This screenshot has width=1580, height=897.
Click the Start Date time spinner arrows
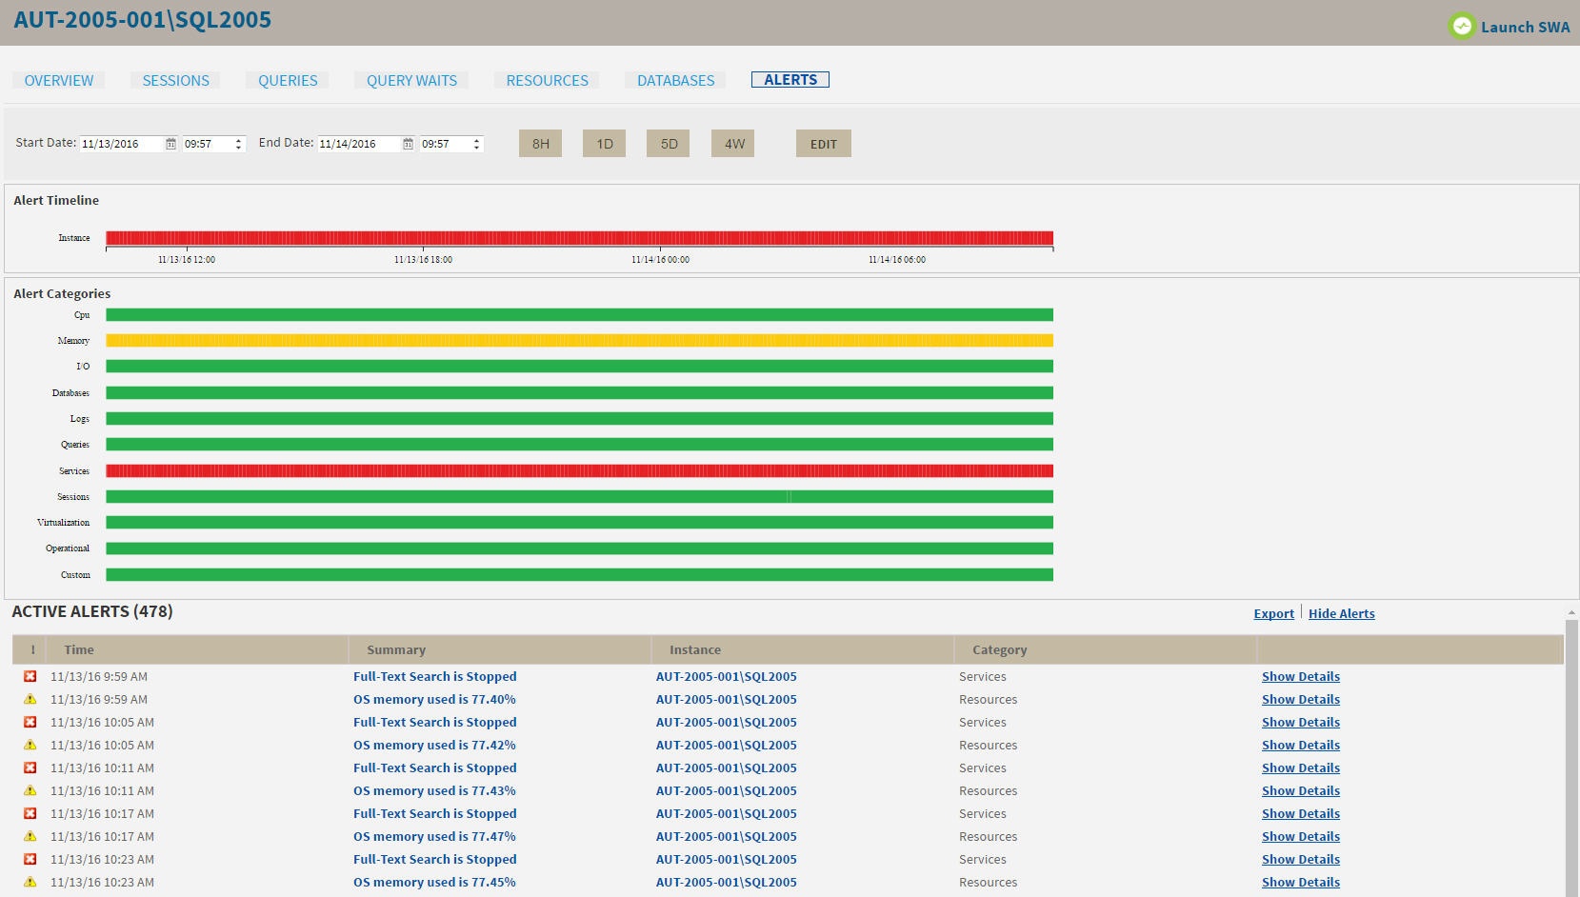pyautogui.click(x=238, y=145)
